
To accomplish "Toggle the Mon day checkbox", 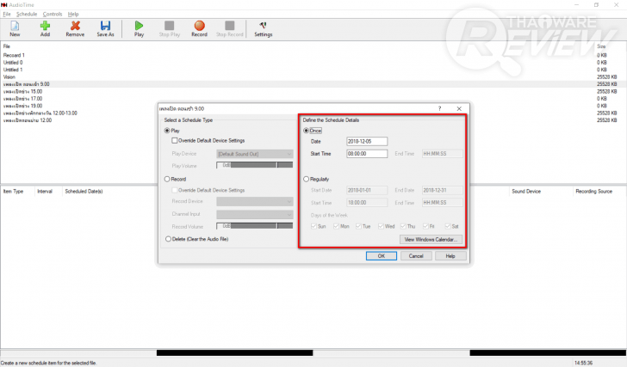I will [336, 226].
